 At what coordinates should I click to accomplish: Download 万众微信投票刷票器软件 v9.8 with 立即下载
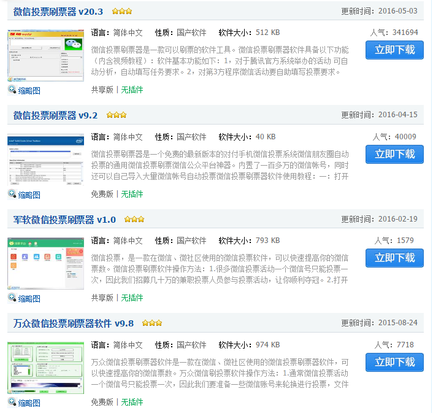coord(394,362)
